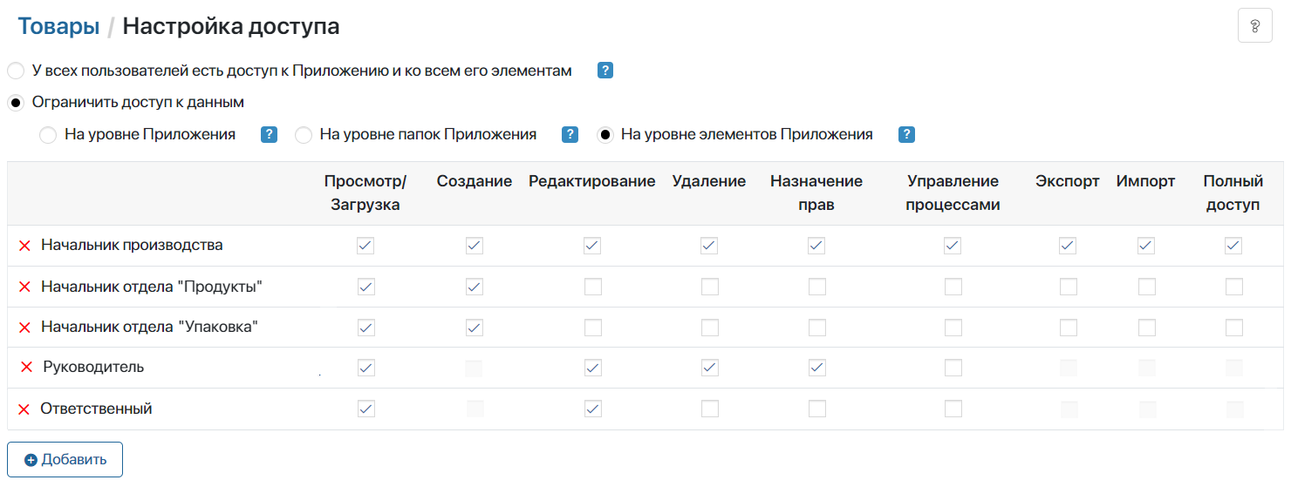Uncheck Создание for отдела "Упаковка"

click(475, 328)
